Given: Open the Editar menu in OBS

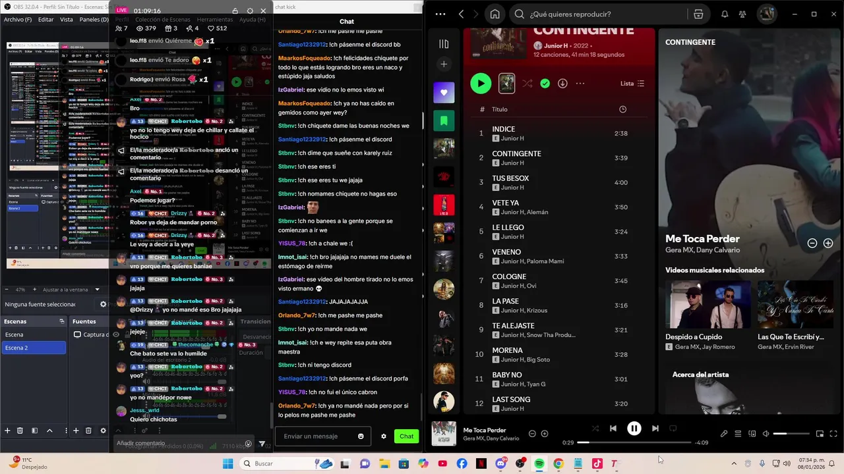Looking at the screenshot, I should (45, 20).
